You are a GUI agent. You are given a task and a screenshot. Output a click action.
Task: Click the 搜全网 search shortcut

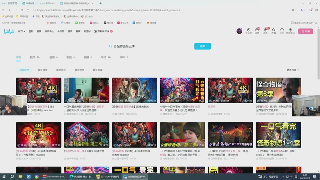51,23
